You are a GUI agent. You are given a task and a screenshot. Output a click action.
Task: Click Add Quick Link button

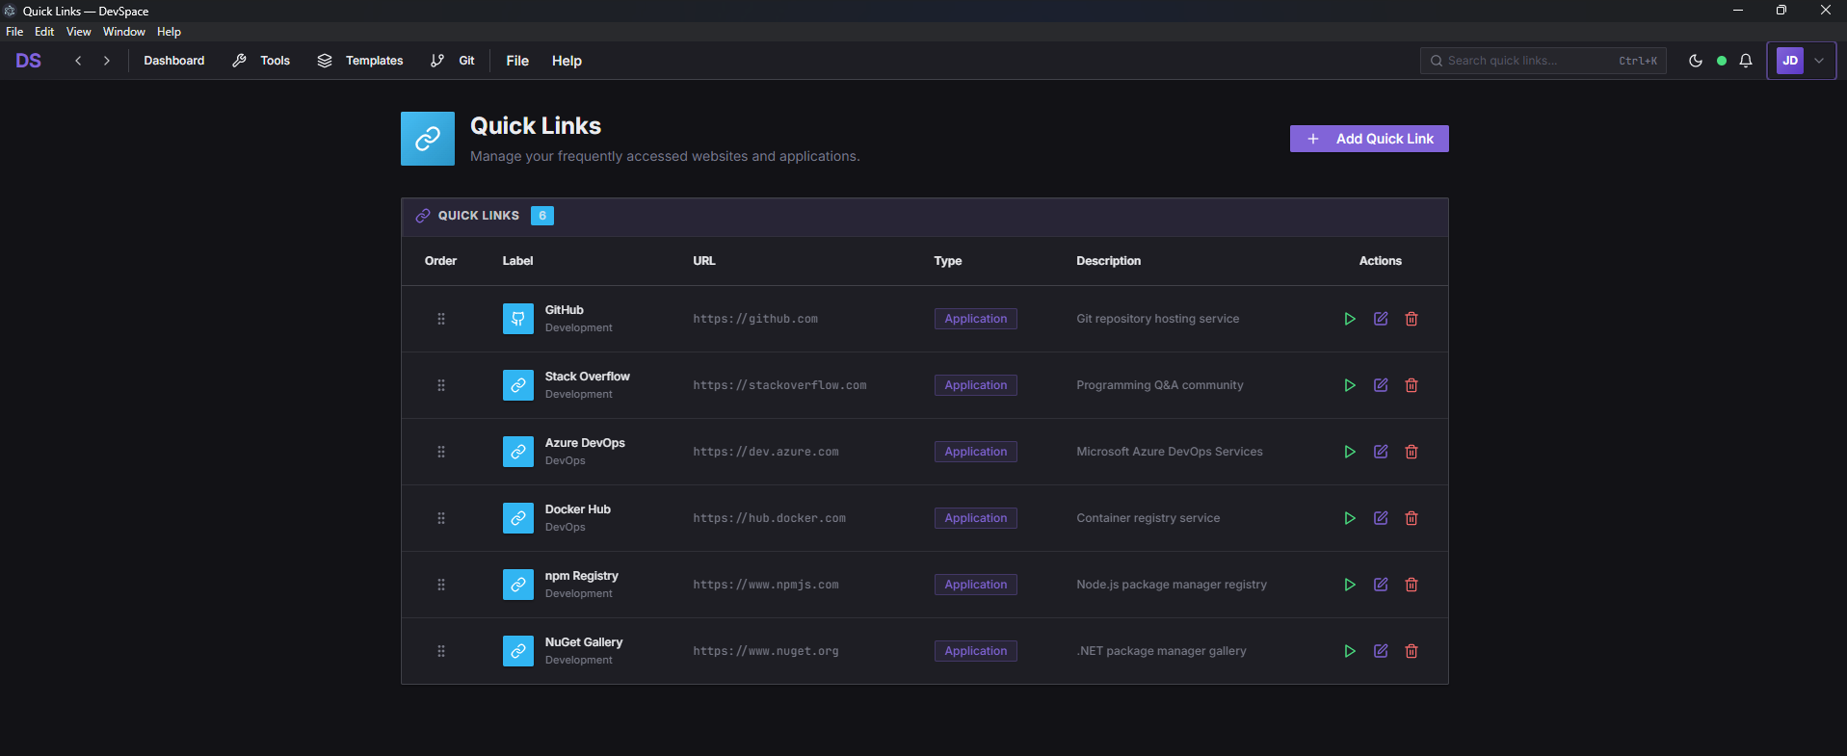[1369, 139]
